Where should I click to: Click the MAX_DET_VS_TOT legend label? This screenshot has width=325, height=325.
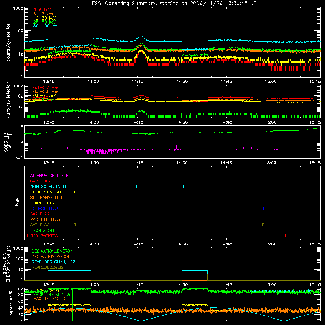point(50,299)
